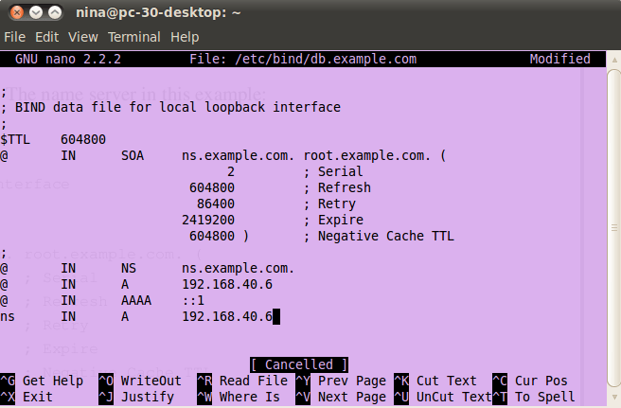Click ns.example.com. in the NS record
The image size is (621, 408).
[238, 269]
